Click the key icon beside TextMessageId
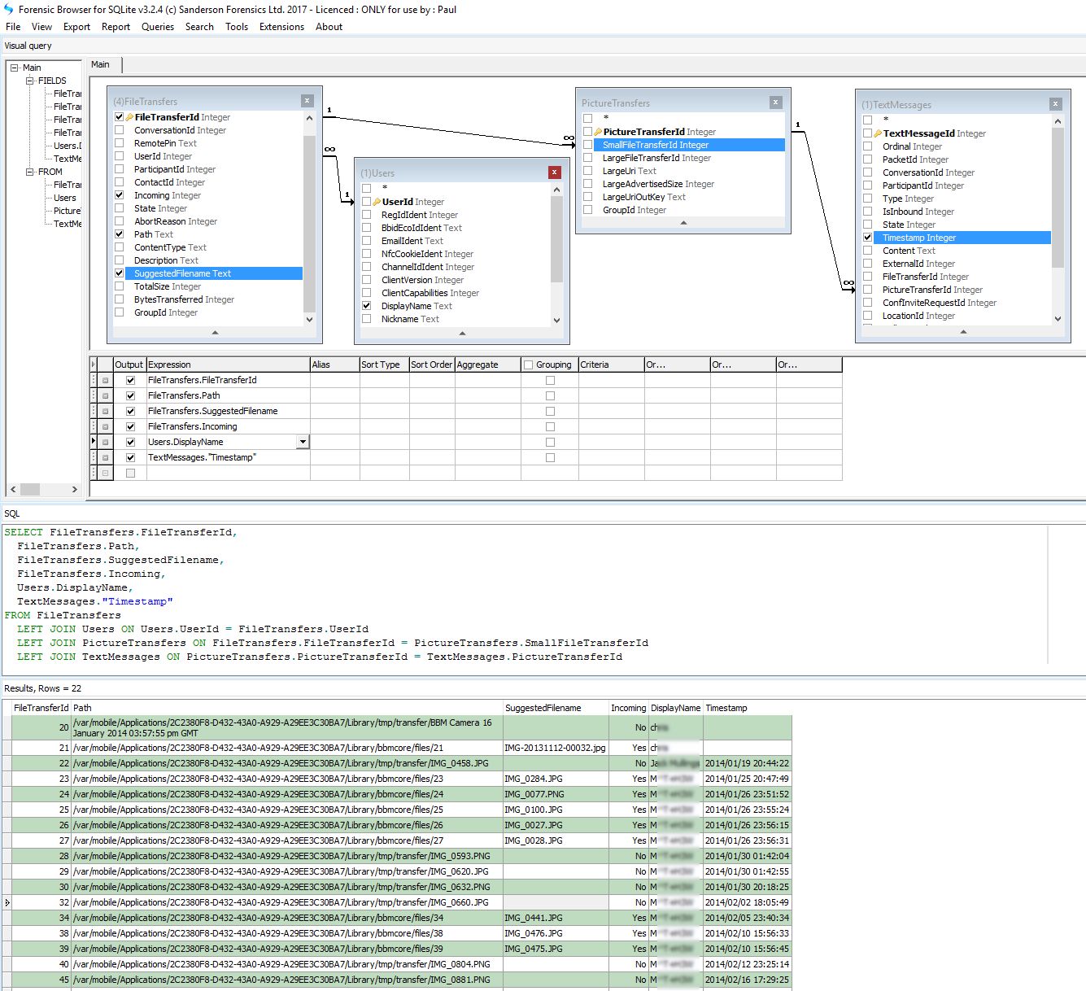Screen dimensions: 1086x991 (x=879, y=133)
